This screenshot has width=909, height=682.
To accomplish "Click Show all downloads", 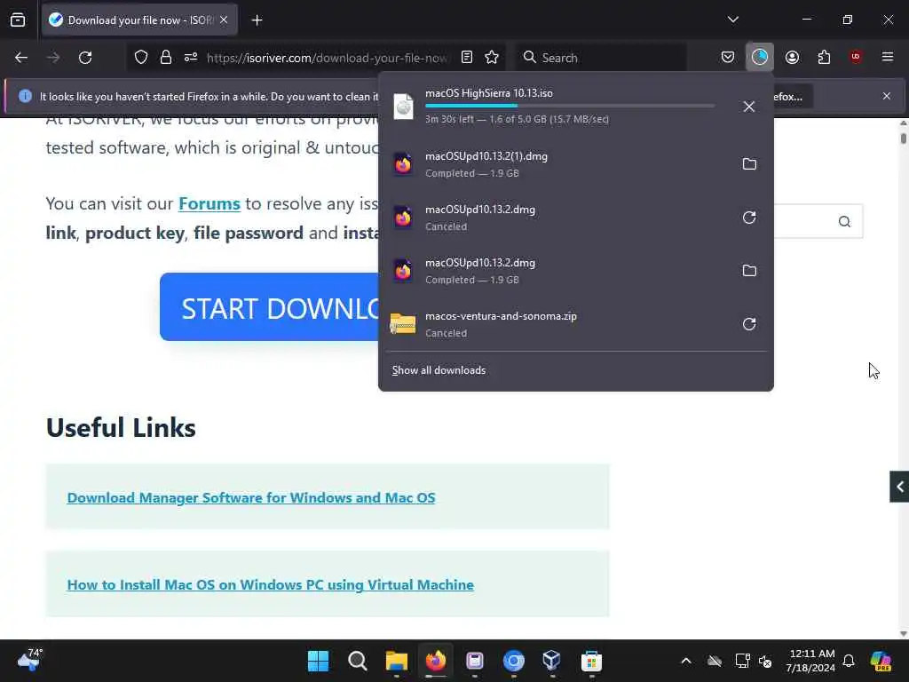I will point(439,370).
